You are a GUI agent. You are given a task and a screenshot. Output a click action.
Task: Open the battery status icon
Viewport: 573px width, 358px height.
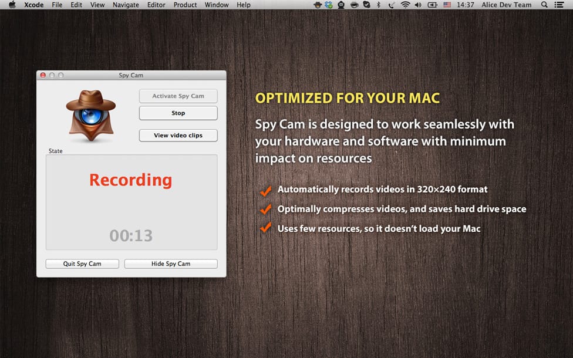pyautogui.click(x=433, y=5)
